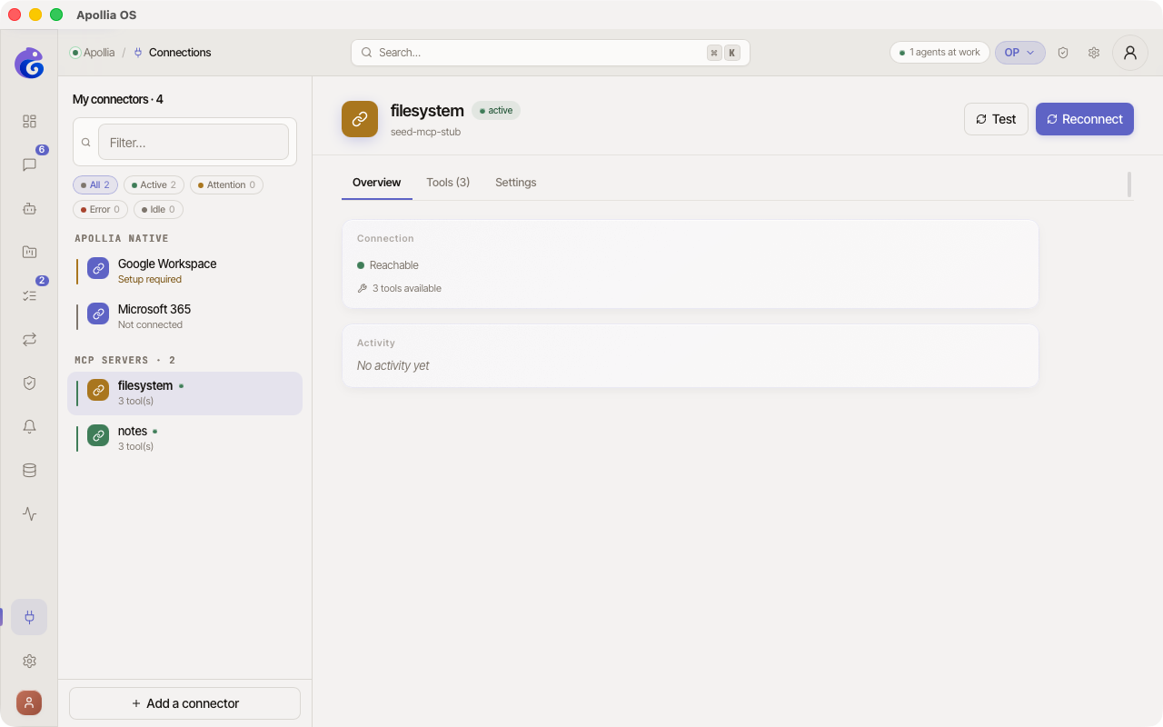Click the red user avatar at sidebar bottom
This screenshot has width=1163, height=727.
click(29, 702)
